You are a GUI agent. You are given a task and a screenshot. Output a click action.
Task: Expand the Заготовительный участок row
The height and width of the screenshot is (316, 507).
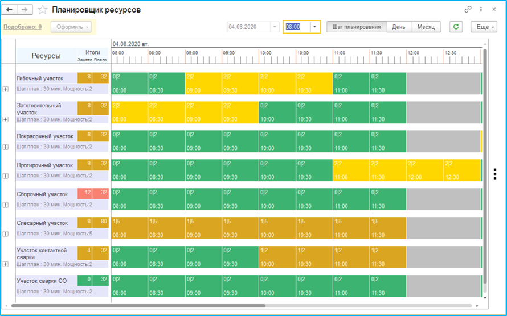[6, 119]
